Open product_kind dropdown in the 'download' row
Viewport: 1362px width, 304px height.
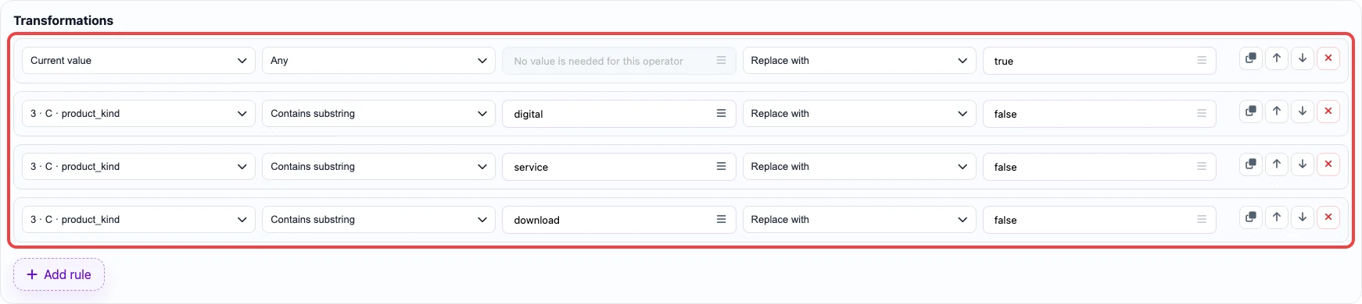(138, 220)
